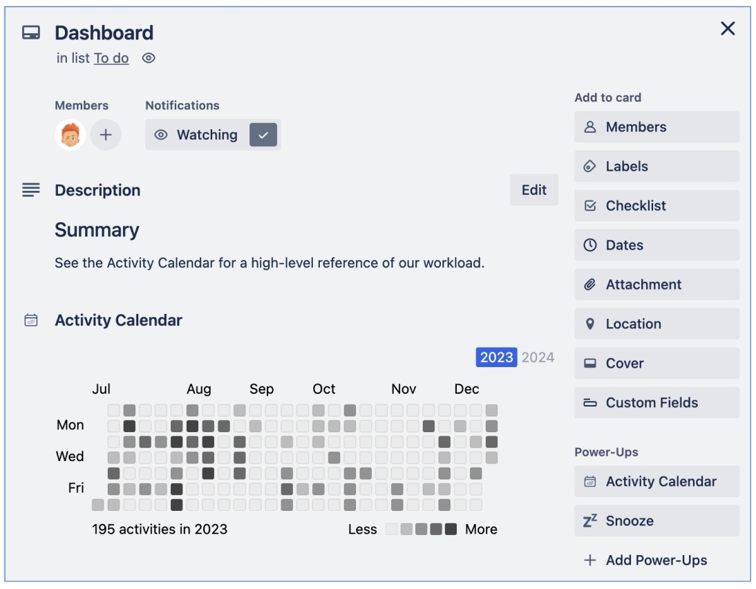
Task: Open the Cover option
Action: pyautogui.click(x=656, y=364)
